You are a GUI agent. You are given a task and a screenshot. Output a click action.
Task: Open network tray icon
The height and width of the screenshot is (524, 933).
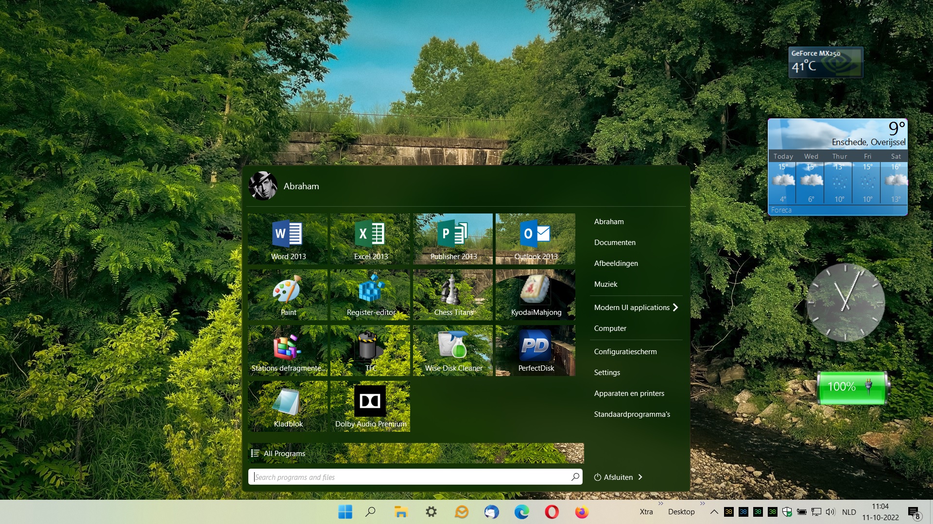(x=816, y=512)
